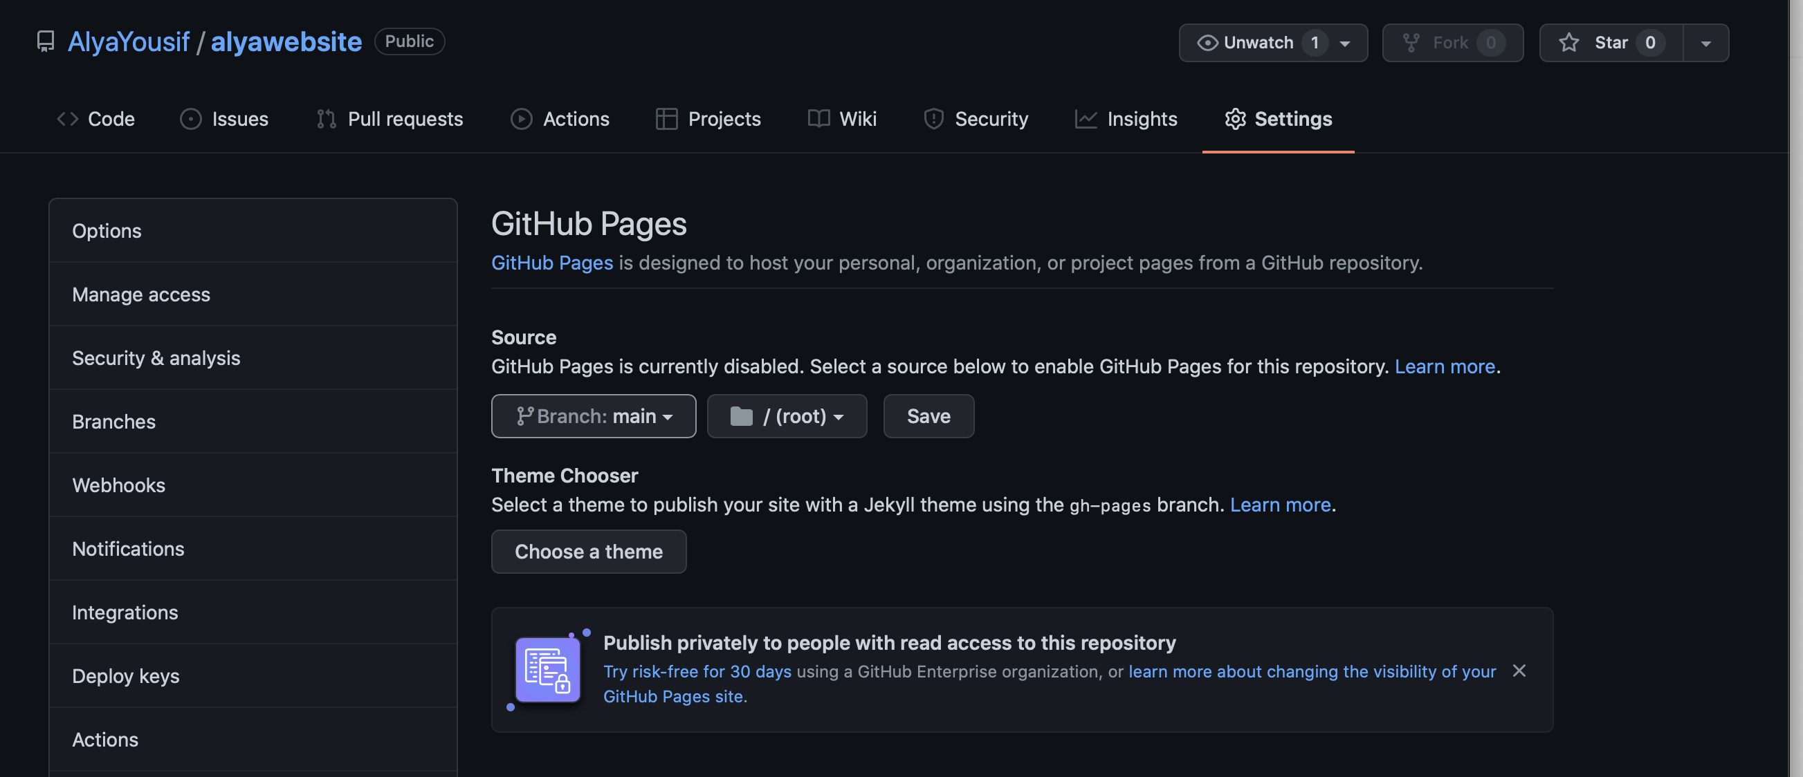
Task: Click the fork icon in the Fork button
Action: coord(1411,43)
